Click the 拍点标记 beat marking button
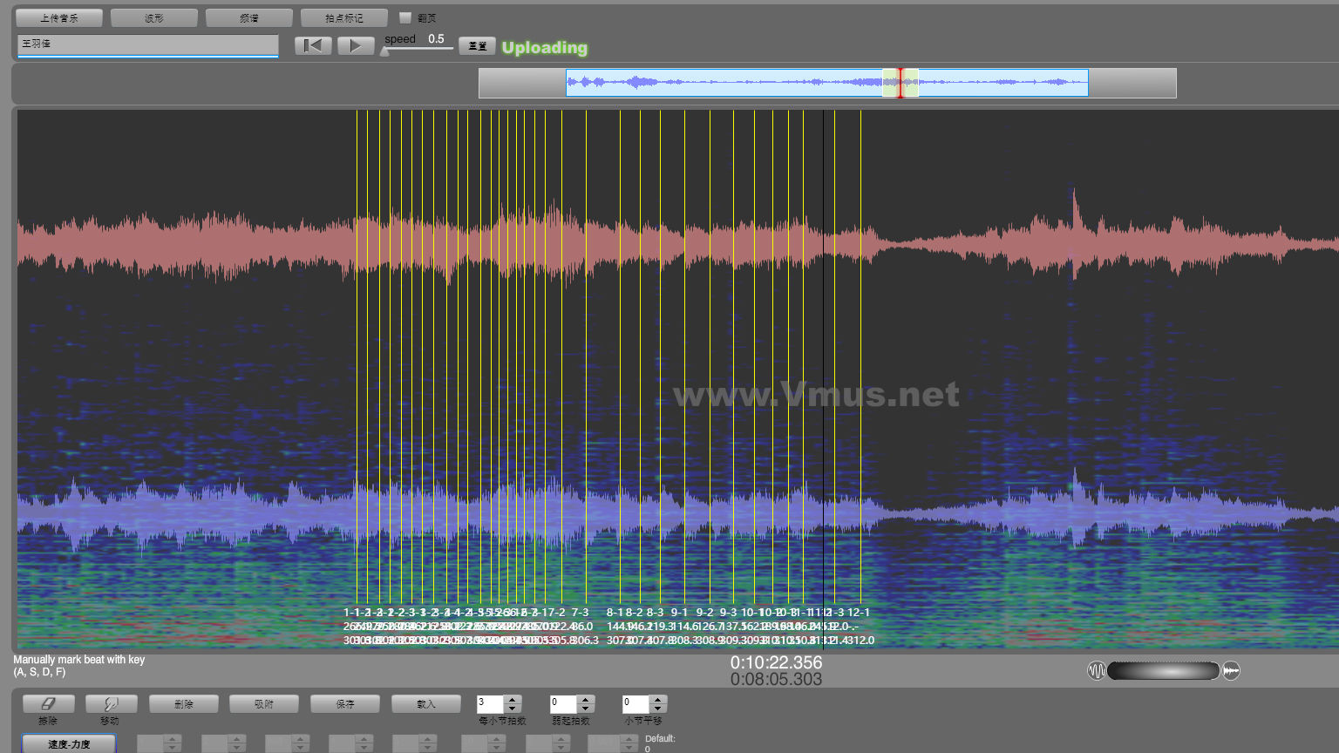Viewport: 1339px width, 753px height. [x=343, y=17]
